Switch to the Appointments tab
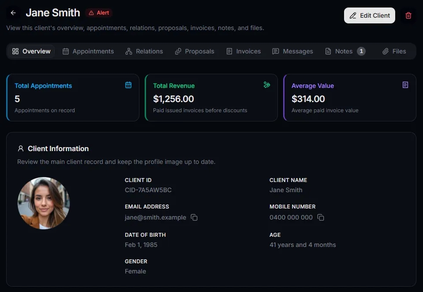 tap(88, 51)
